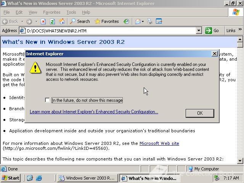The image size is (244, 183).
Task: Open the Search pane from the toolbar
Action: (x=80, y=21)
